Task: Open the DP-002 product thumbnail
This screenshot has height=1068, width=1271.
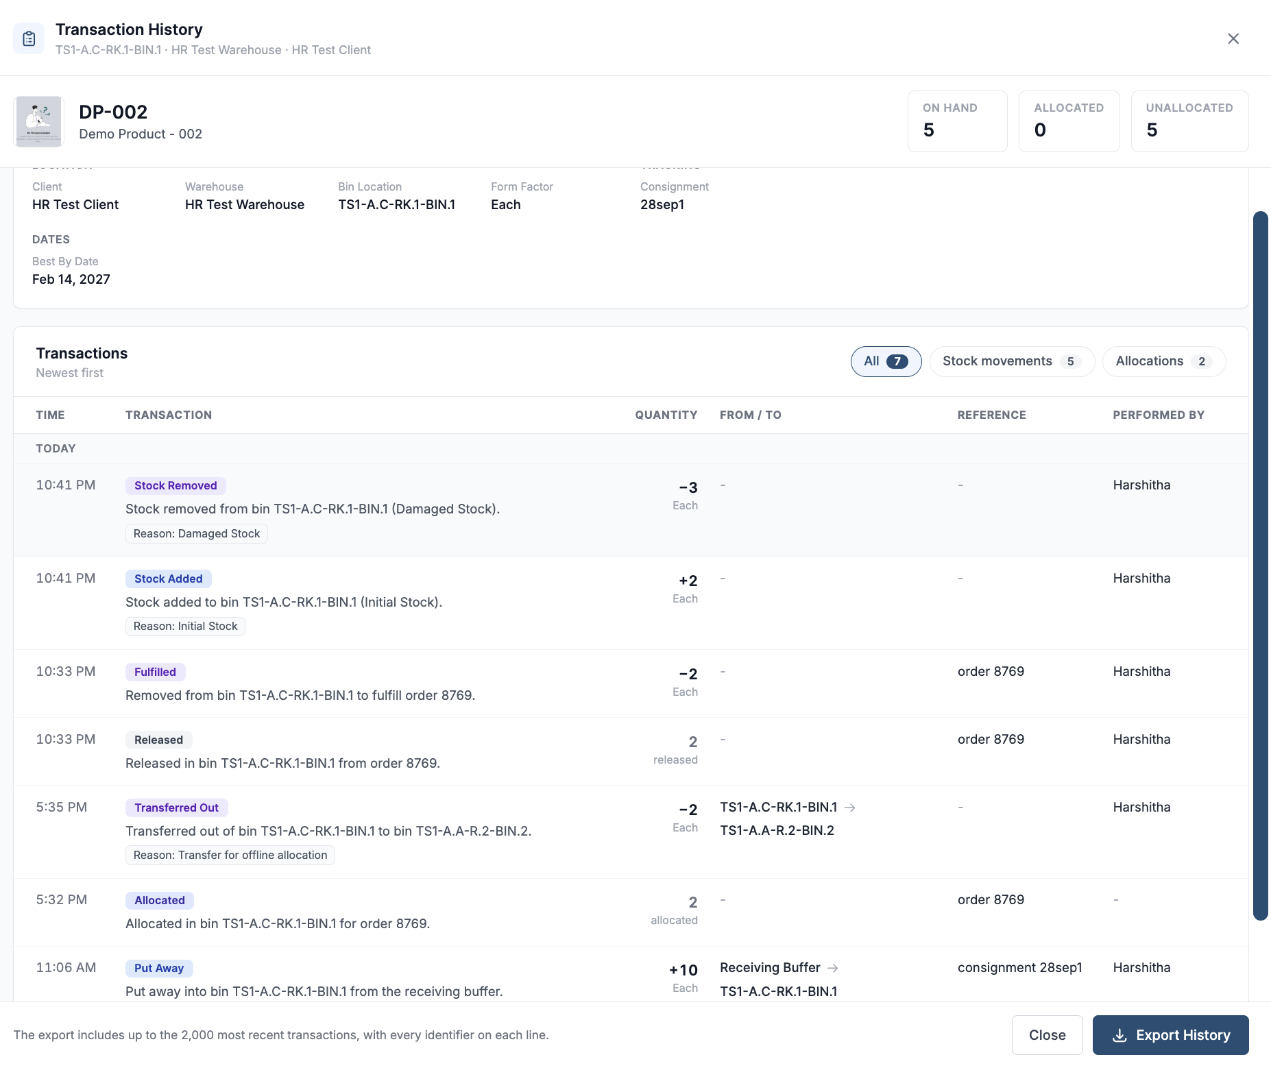Action: [39, 121]
